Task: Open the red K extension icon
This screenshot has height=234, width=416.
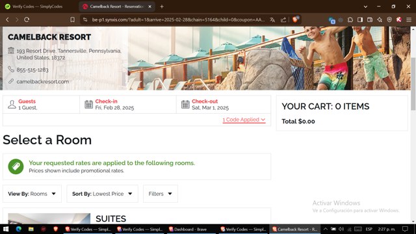Action: (398, 19)
